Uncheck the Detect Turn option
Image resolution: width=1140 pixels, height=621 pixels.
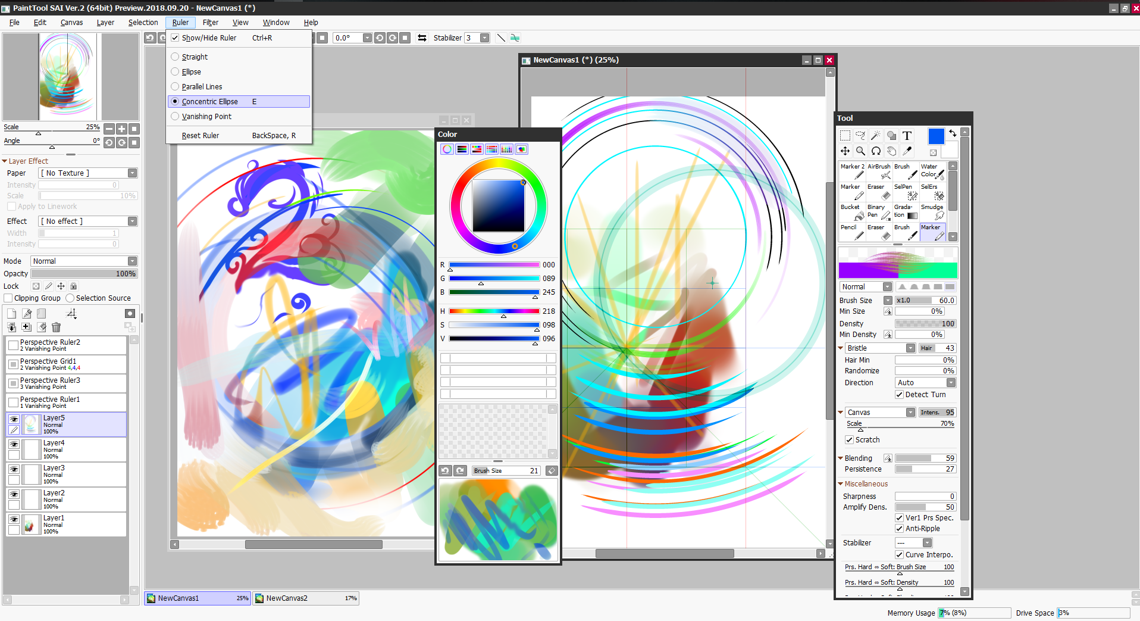click(x=900, y=395)
